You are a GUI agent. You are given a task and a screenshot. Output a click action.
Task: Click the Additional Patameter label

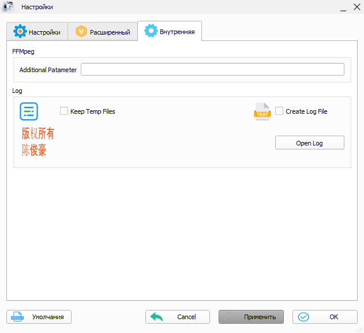click(x=48, y=70)
